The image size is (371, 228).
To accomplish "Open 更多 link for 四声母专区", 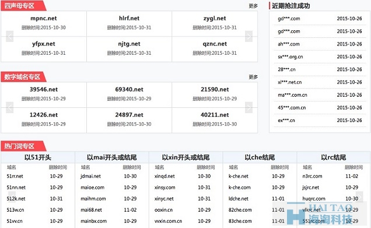I will (253, 6).
